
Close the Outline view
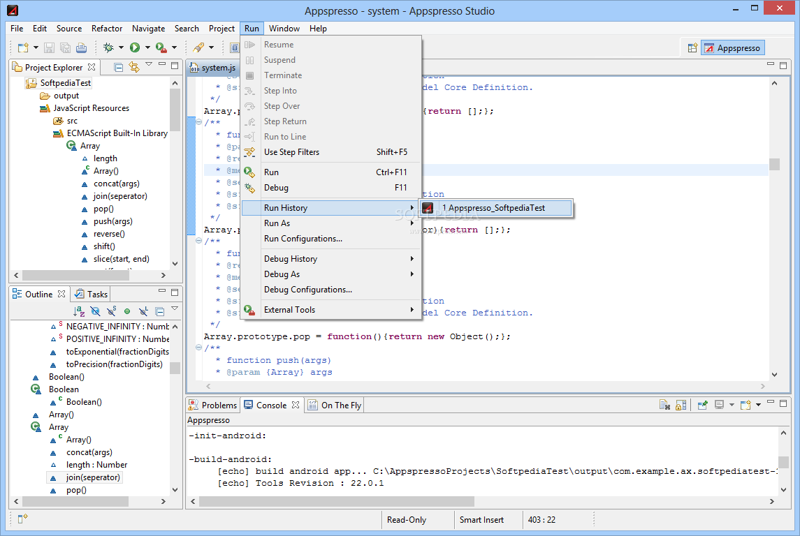point(61,294)
